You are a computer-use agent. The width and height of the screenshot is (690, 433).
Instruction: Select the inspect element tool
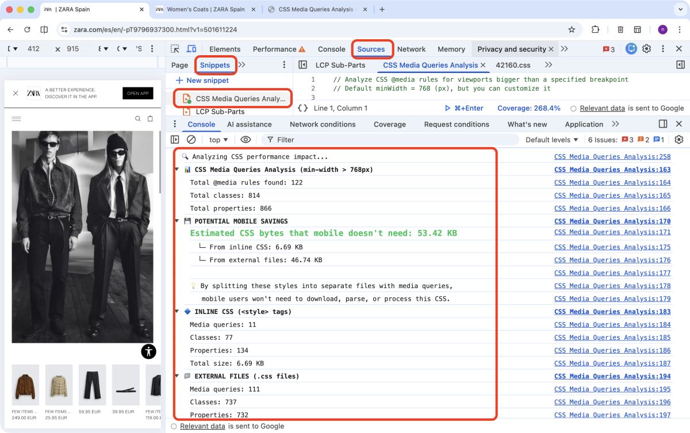point(175,49)
